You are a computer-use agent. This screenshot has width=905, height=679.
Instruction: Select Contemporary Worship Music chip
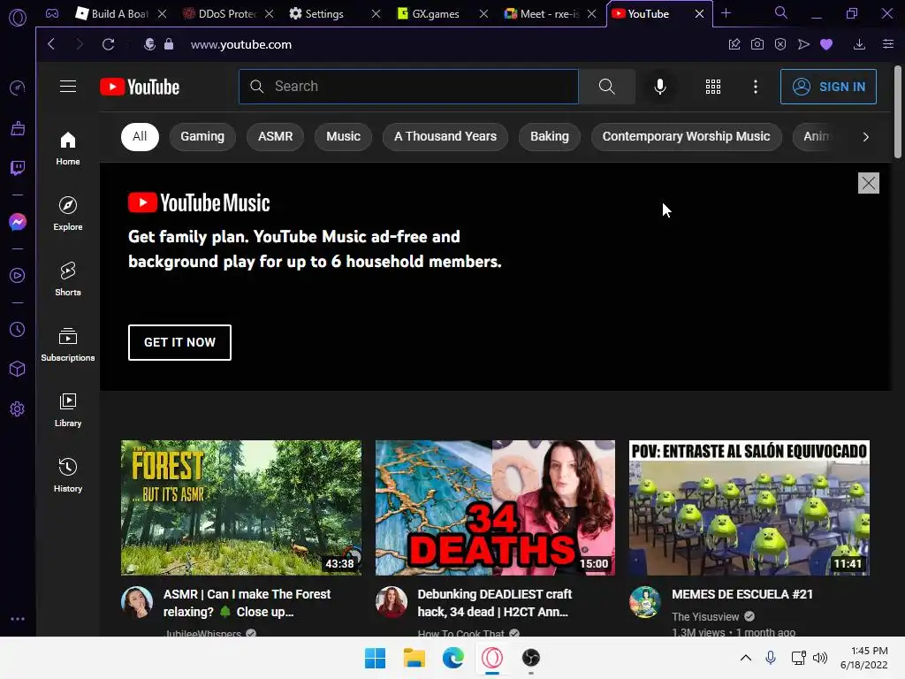tap(686, 137)
